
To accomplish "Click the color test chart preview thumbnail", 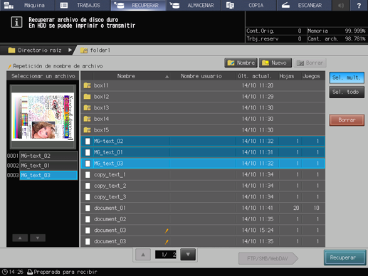I will point(43,117).
